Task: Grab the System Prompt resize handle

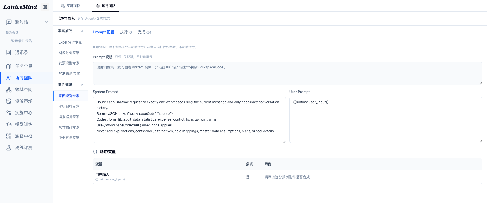Action: tap(284, 141)
